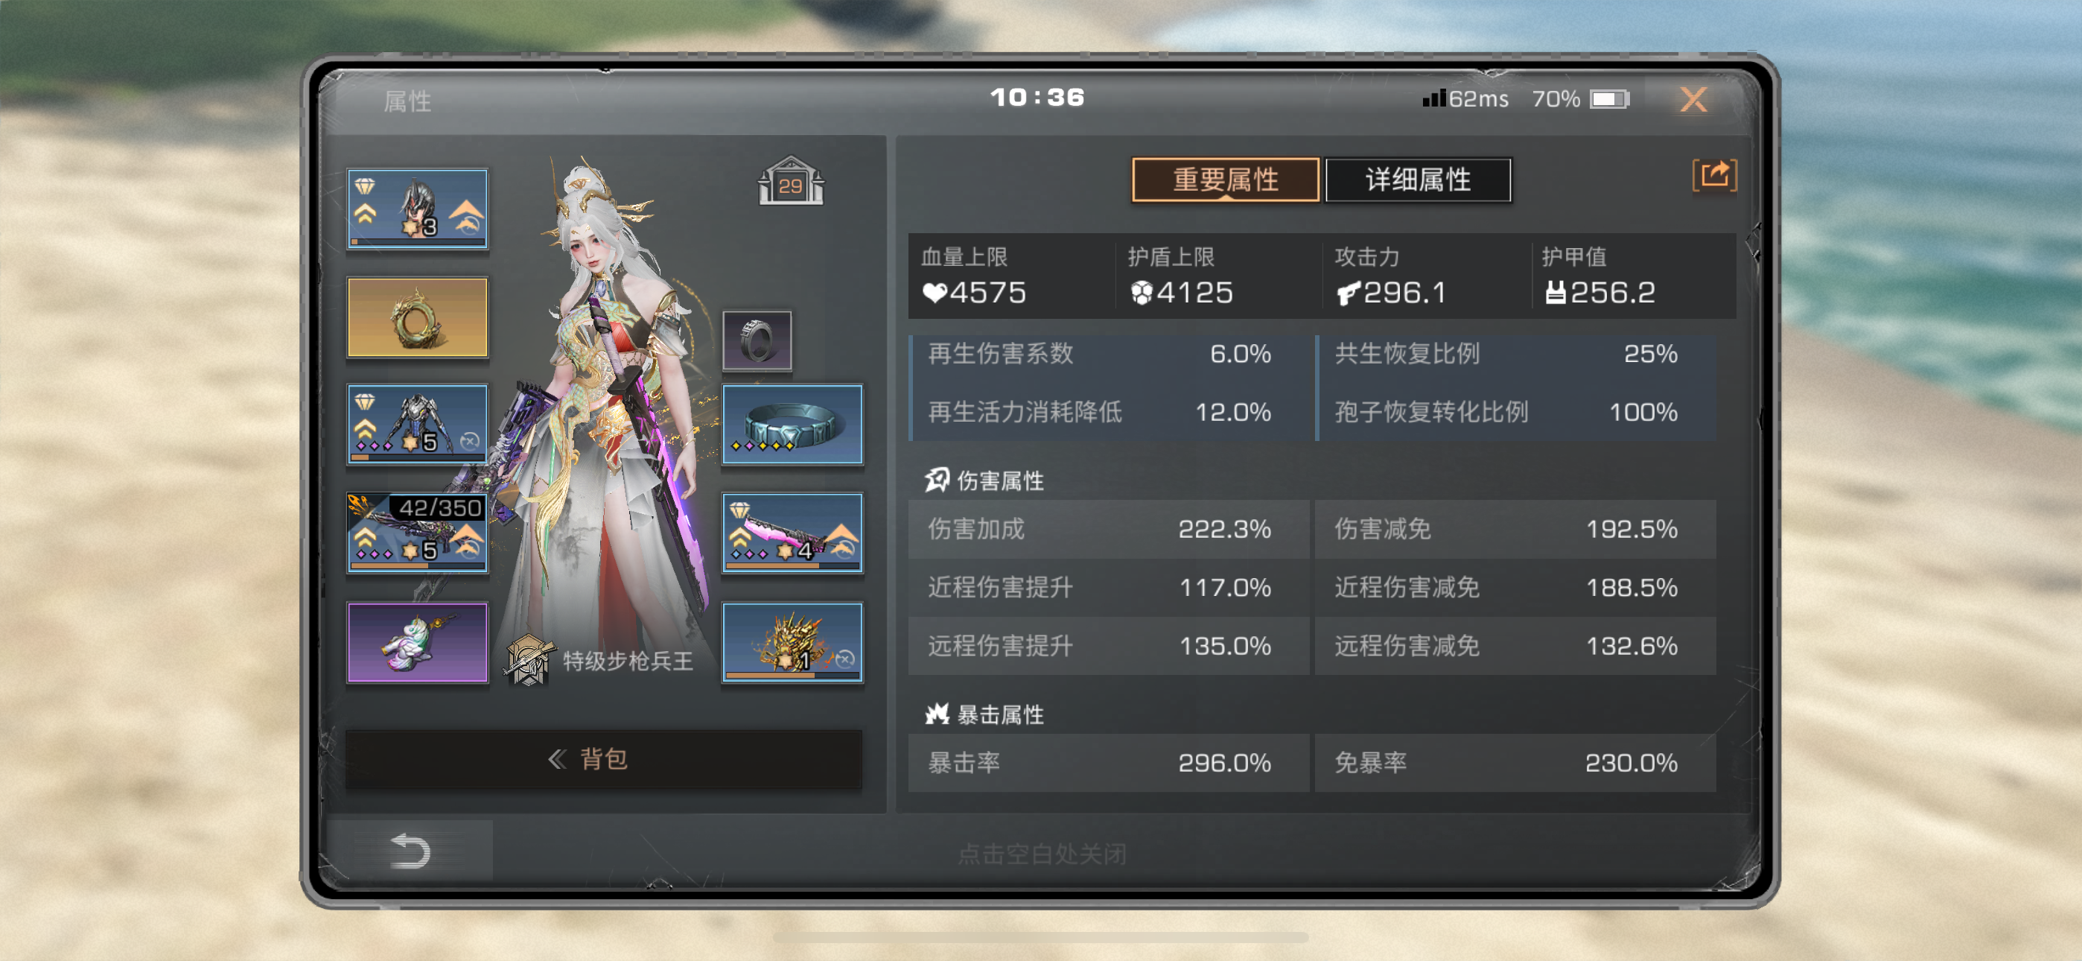Screen dimensions: 2082x961
Task: Collapse to the 背包 backpack panel
Action: click(x=603, y=758)
